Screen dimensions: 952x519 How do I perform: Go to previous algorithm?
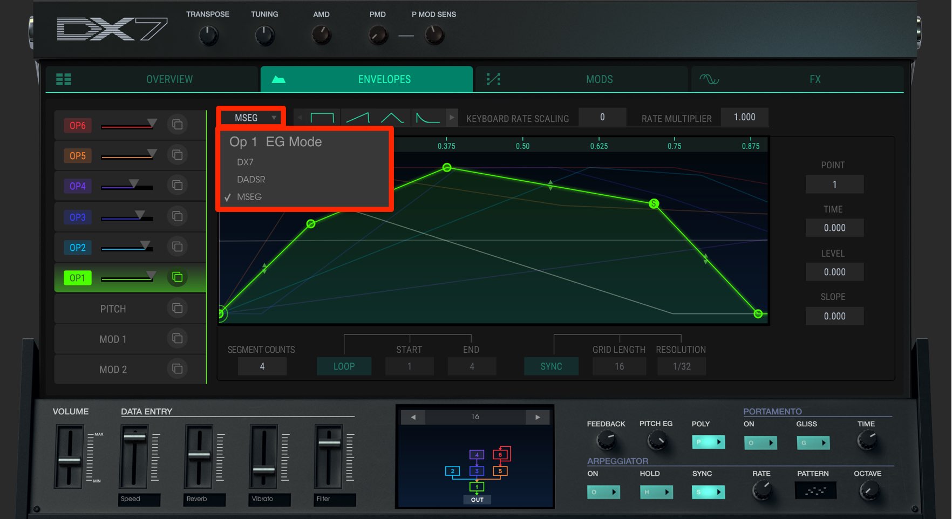pos(413,417)
